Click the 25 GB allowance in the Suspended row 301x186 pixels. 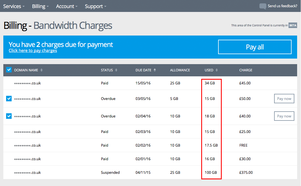(175, 172)
